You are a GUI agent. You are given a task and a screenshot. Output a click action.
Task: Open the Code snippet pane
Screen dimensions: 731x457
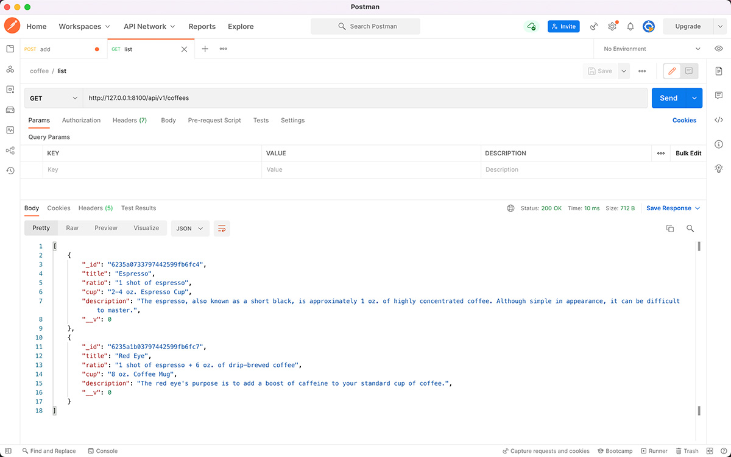click(x=719, y=120)
